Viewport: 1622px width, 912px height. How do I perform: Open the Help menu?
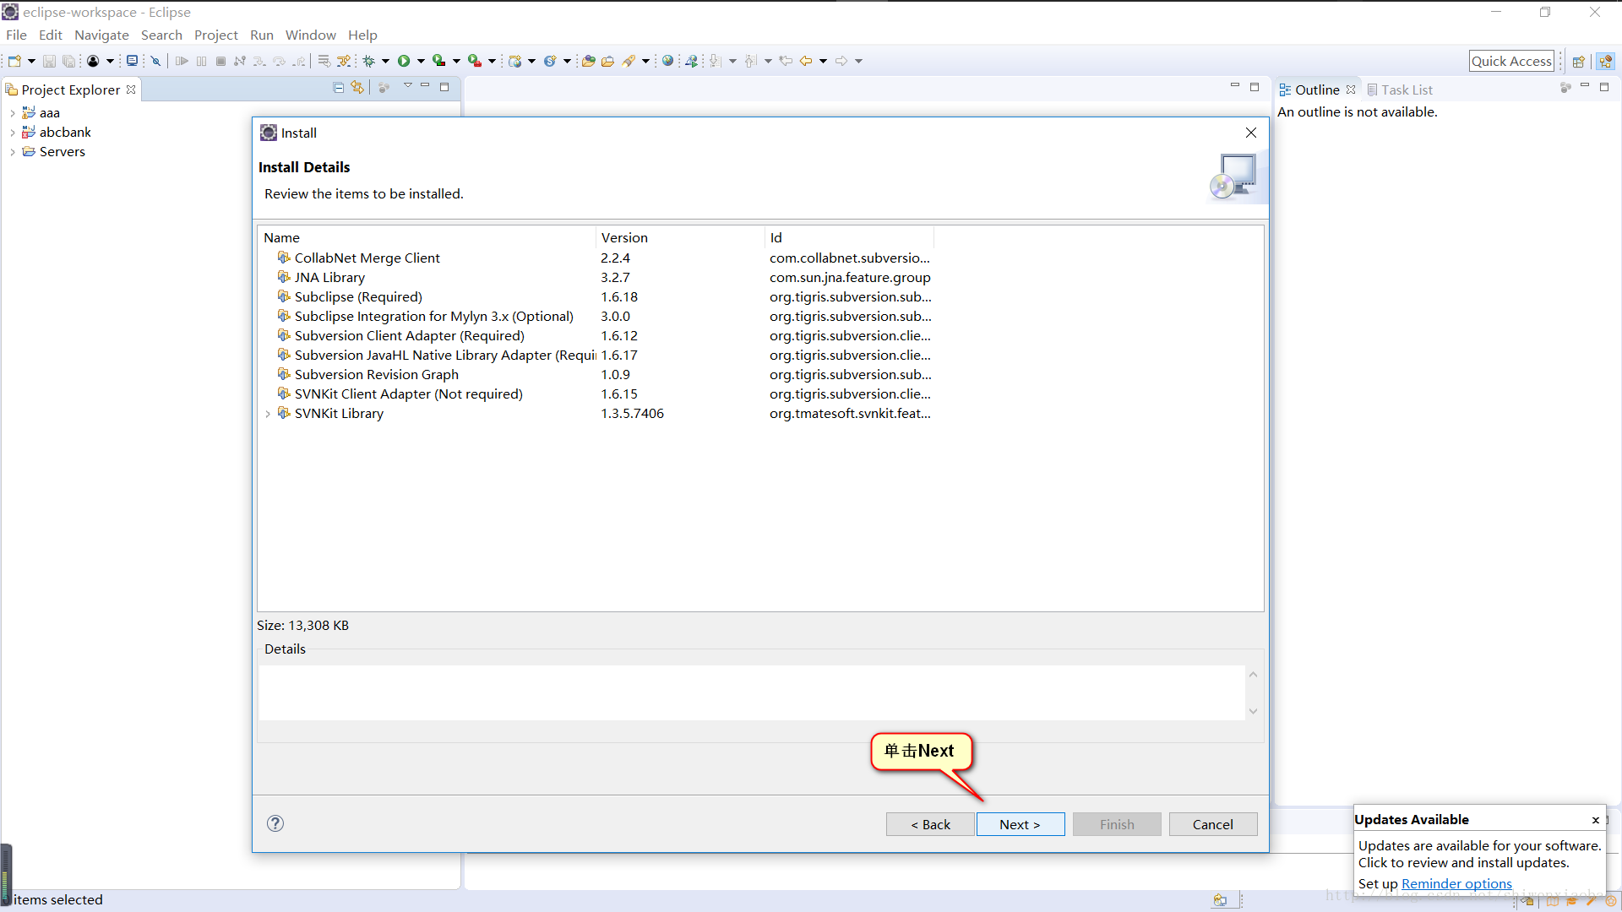(x=362, y=35)
